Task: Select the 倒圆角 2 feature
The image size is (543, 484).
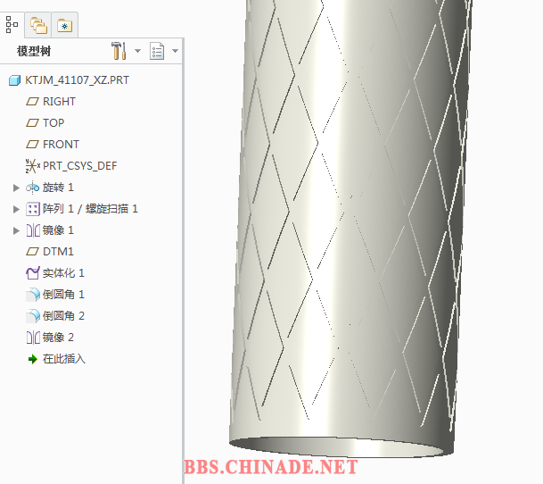Action: [x=63, y=316]
